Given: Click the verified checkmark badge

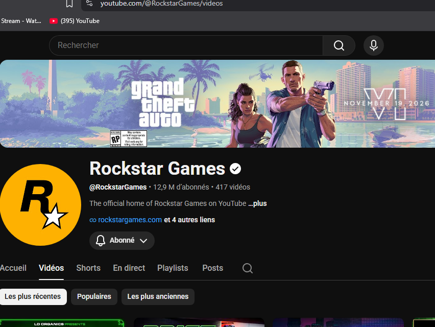Looking at the screenshot, I should pyautogui.click(x=235, y=169).
